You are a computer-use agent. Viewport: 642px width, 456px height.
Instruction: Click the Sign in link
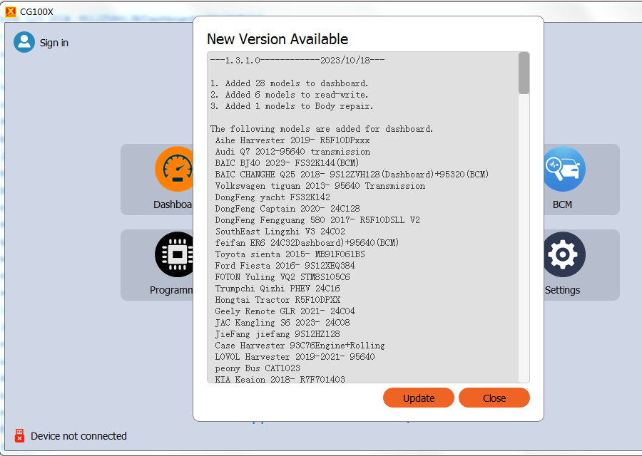pos(54,43)
